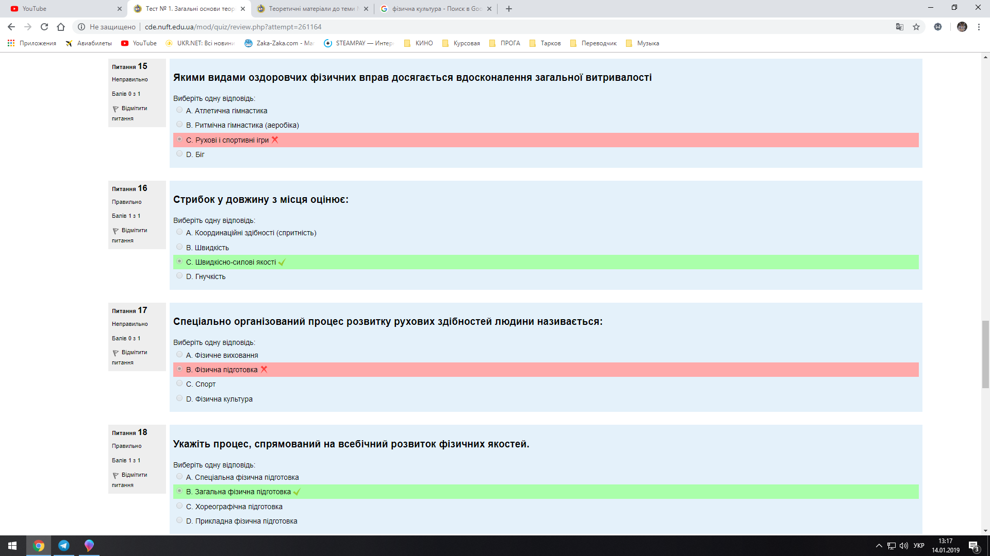This screenshot has height=556, width=990.
Task: Open the Google Translate page icon
Action: pos(900,27)
